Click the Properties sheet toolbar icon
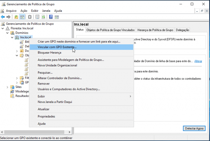This screenshot has height=141, width=210. pos(37,17)
